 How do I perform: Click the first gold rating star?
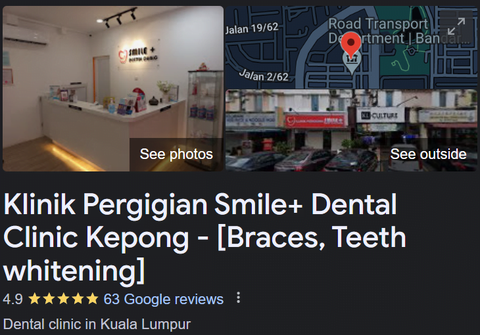click(34, 299)
